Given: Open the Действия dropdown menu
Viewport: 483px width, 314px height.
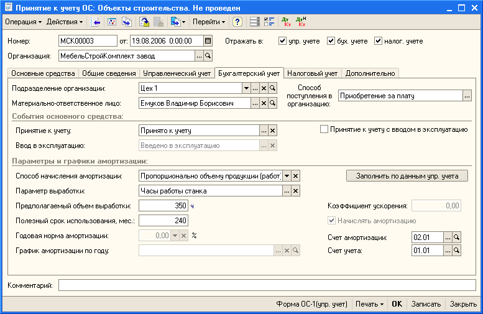Looking at the screenshot, I should tap(65, 22).
